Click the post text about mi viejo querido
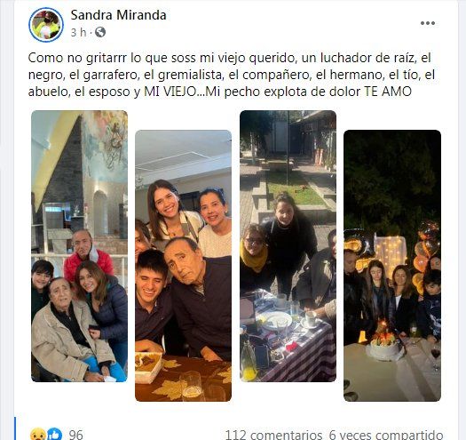Viewport: 466px width, 440px height. coord(232,75)
